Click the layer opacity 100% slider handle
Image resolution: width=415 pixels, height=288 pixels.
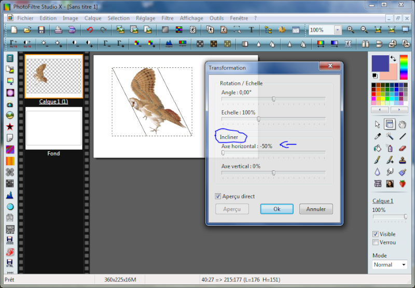(x=406, y=217)
